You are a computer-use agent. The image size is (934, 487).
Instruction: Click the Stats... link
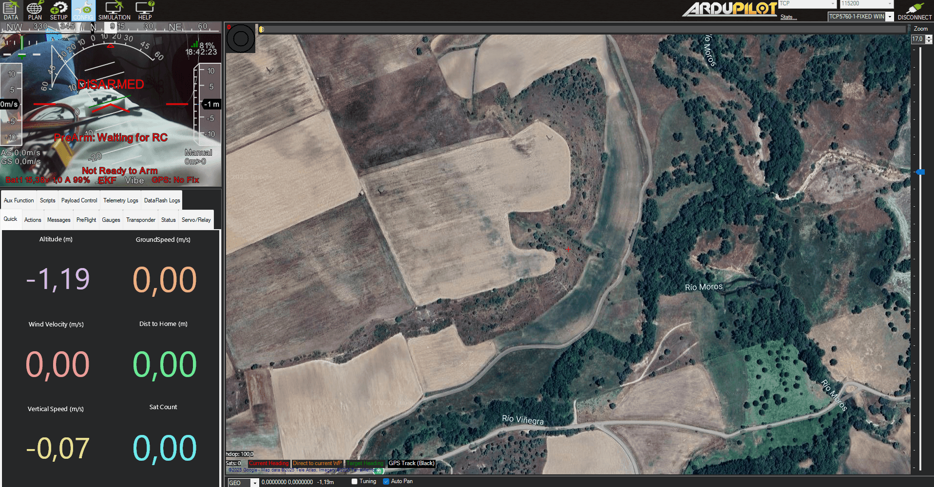[788, 17]
